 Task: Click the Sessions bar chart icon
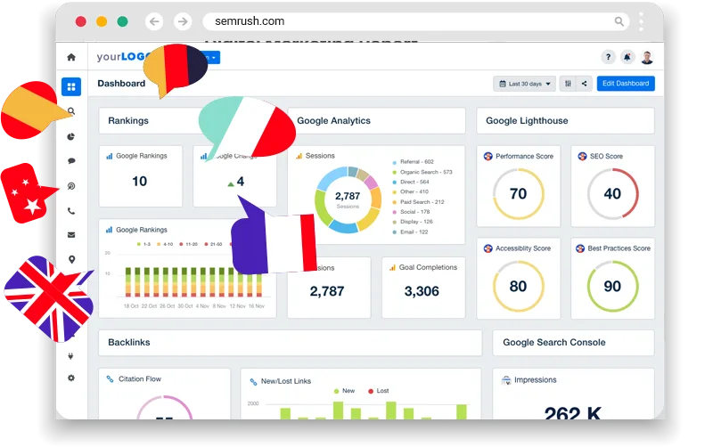pyautogui.click(x=299, y=156)
